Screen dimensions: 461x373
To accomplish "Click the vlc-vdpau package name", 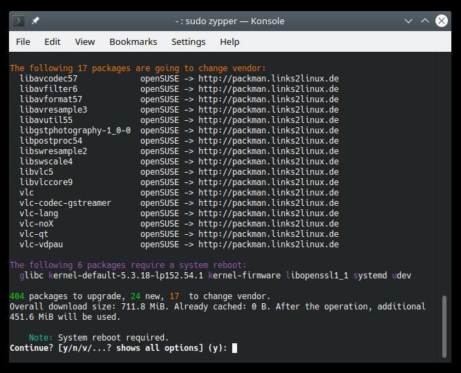I will pos(41,245).
